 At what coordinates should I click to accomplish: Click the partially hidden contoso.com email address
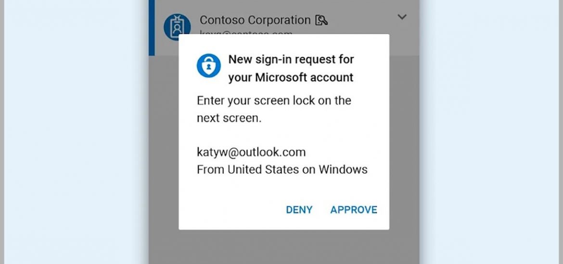246,33
